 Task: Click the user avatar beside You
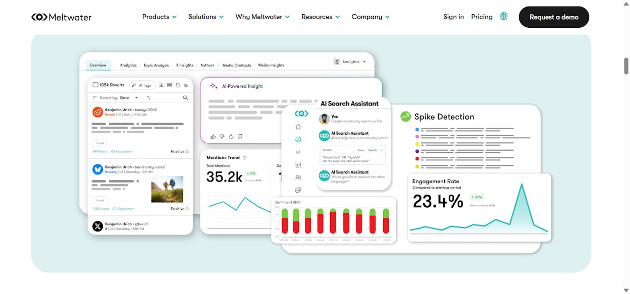tap(324, 119)
